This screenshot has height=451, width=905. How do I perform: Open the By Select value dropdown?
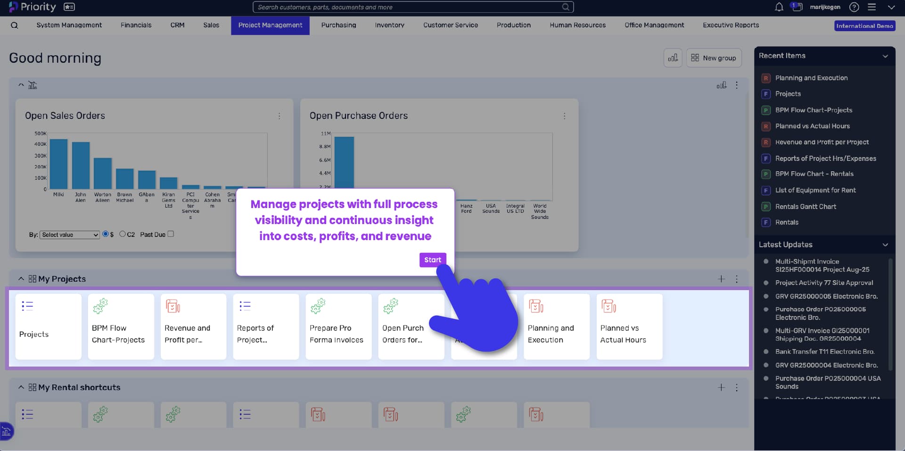69,235
